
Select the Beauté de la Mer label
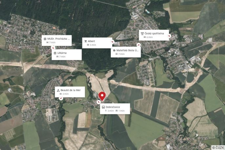click(70, 92)
